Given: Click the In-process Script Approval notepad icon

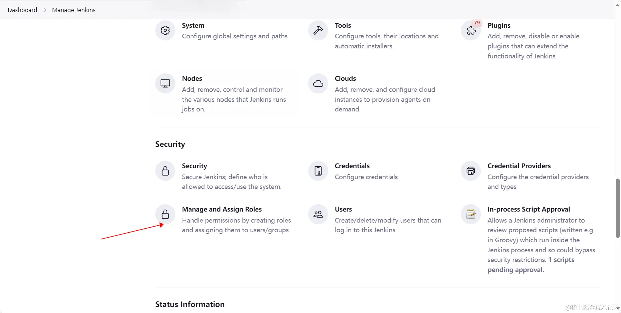Looking at the screenshot, I should pos(471,214).
